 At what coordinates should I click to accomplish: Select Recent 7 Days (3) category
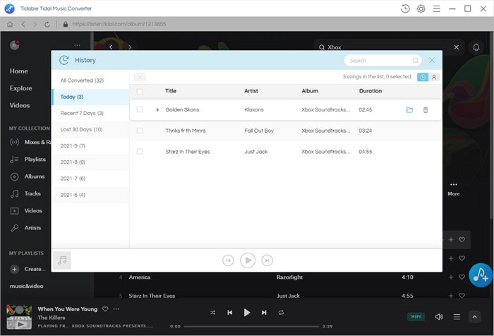tap(90, 113)
